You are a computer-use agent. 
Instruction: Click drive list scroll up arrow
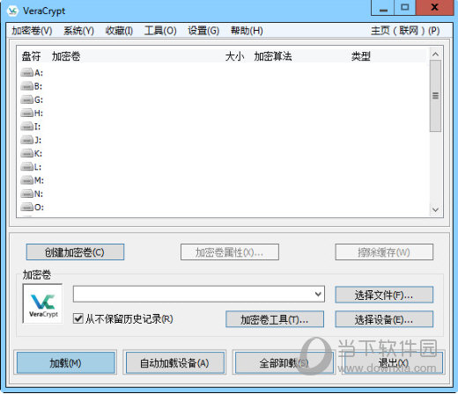[435, 54]
